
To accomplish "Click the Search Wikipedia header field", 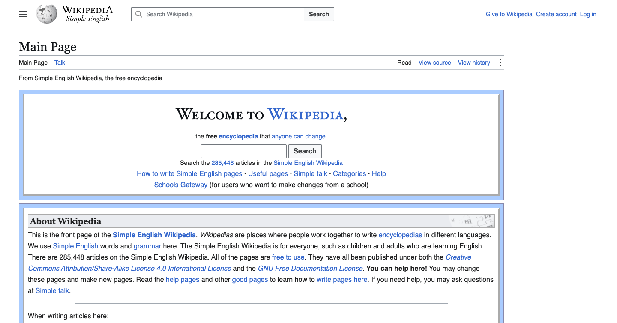I will (x=218, y=14).
